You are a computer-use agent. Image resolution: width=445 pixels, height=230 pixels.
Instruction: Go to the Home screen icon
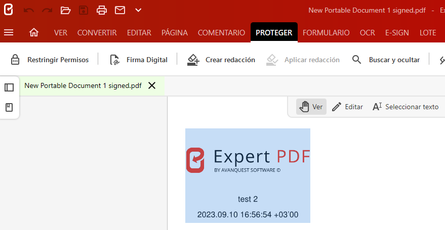point(34,32)
